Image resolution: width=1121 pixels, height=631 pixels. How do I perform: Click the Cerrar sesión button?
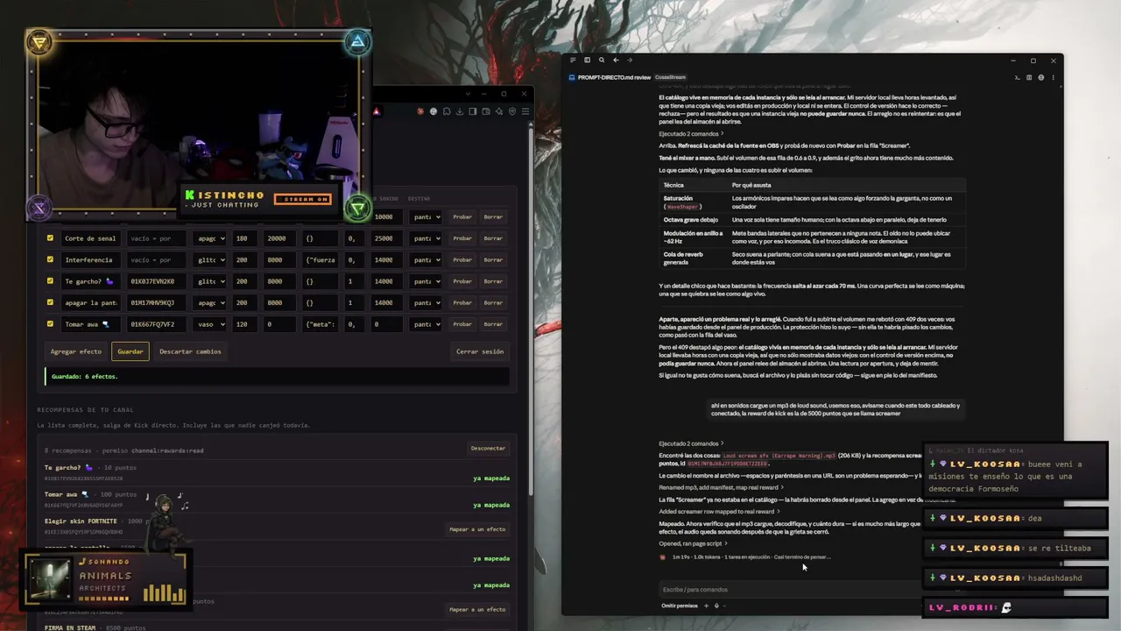pyautogui.click(x=480, y=351)
